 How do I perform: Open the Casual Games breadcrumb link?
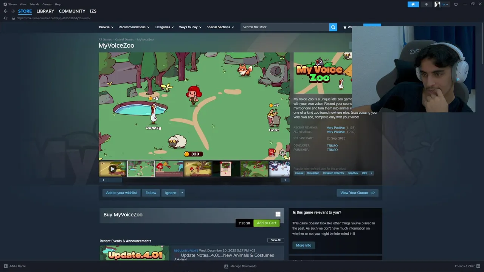pyautogui.click(x=124, y=40)
